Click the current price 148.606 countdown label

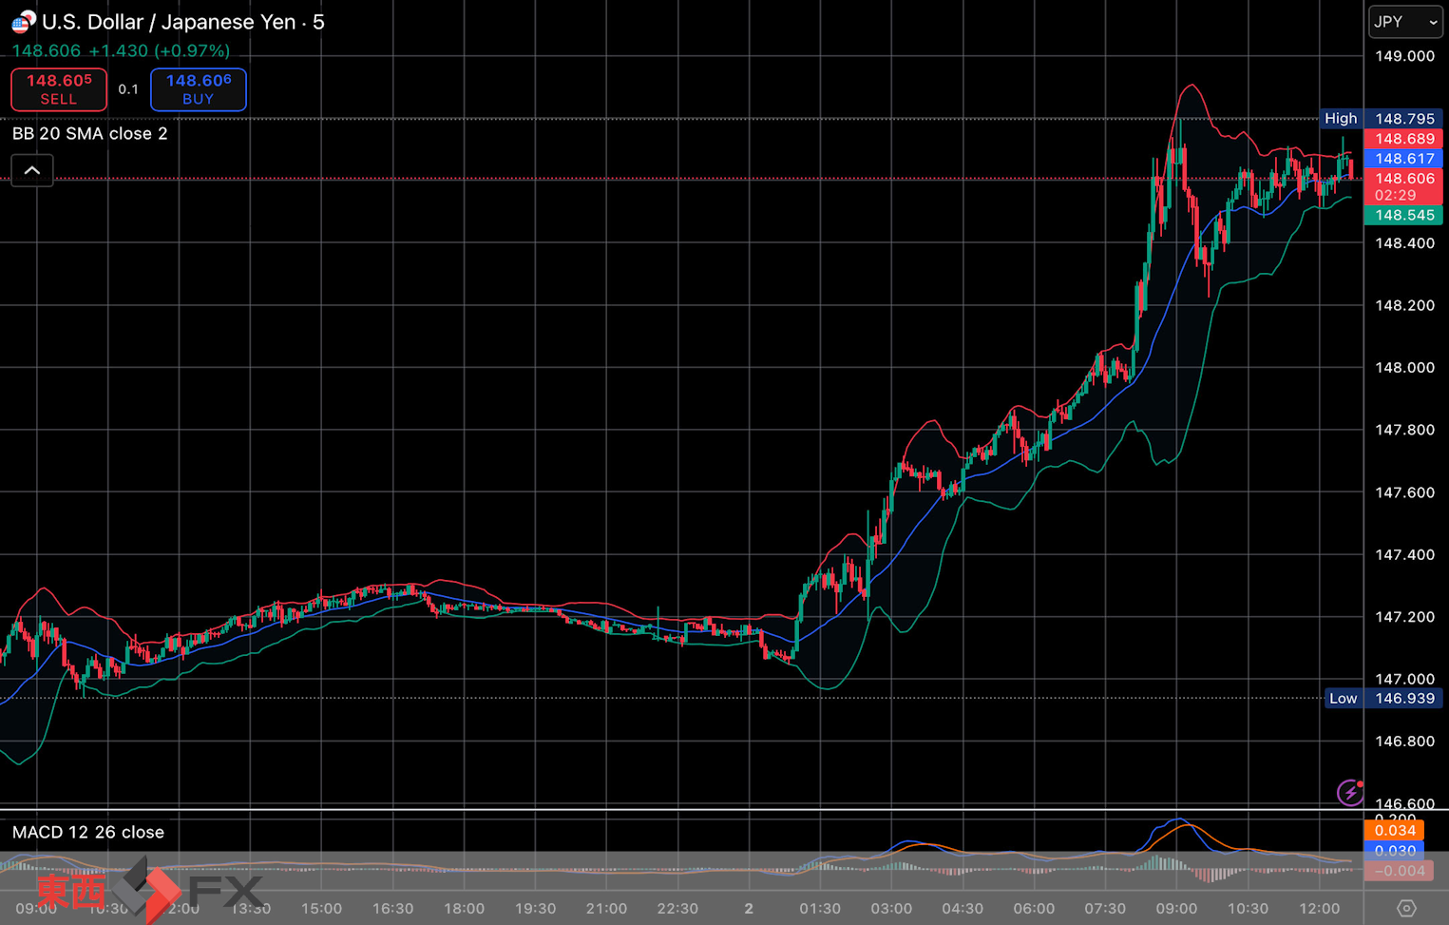[1403, 186]
